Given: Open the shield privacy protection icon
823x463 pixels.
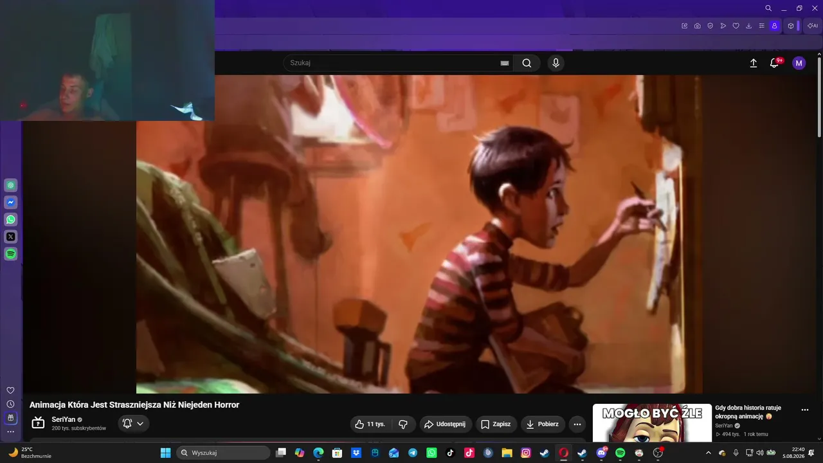Looking at the screenshot, I should [x=710, y=26].
